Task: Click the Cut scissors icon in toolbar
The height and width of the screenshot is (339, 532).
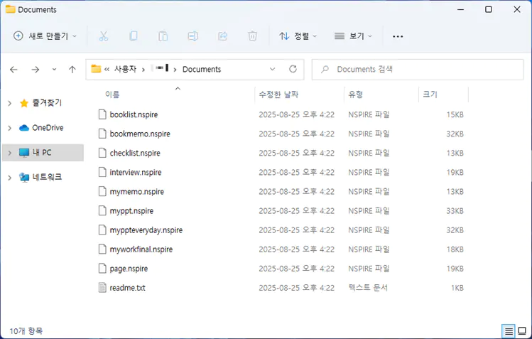Action: (104, 36)
